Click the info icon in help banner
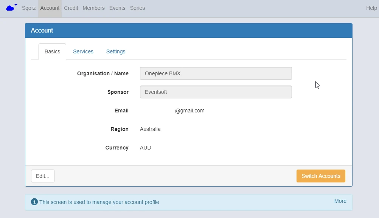The width and height of the screenshot is (379, 218). click(x=34, y=202)
